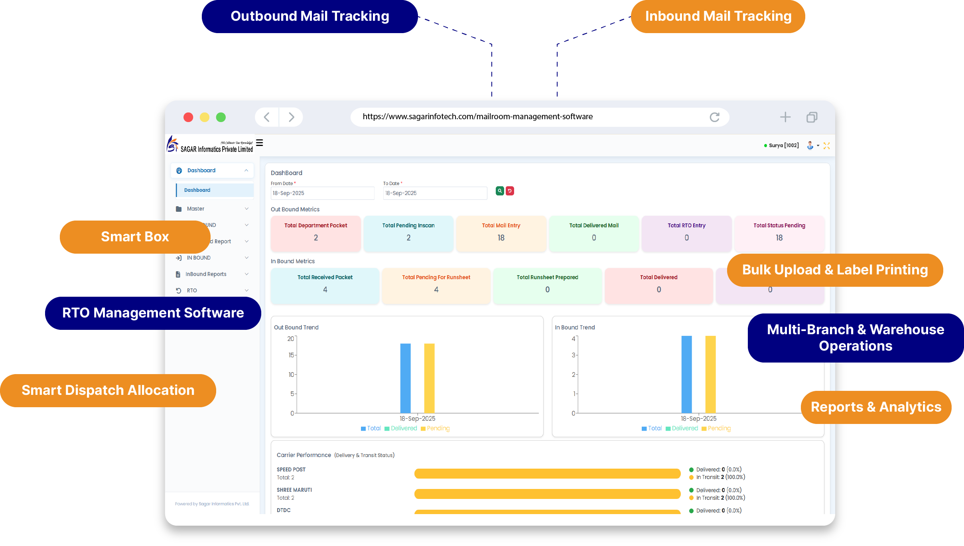Click the browser reload icon
This screenshot has width=964, height=546.
714,117
